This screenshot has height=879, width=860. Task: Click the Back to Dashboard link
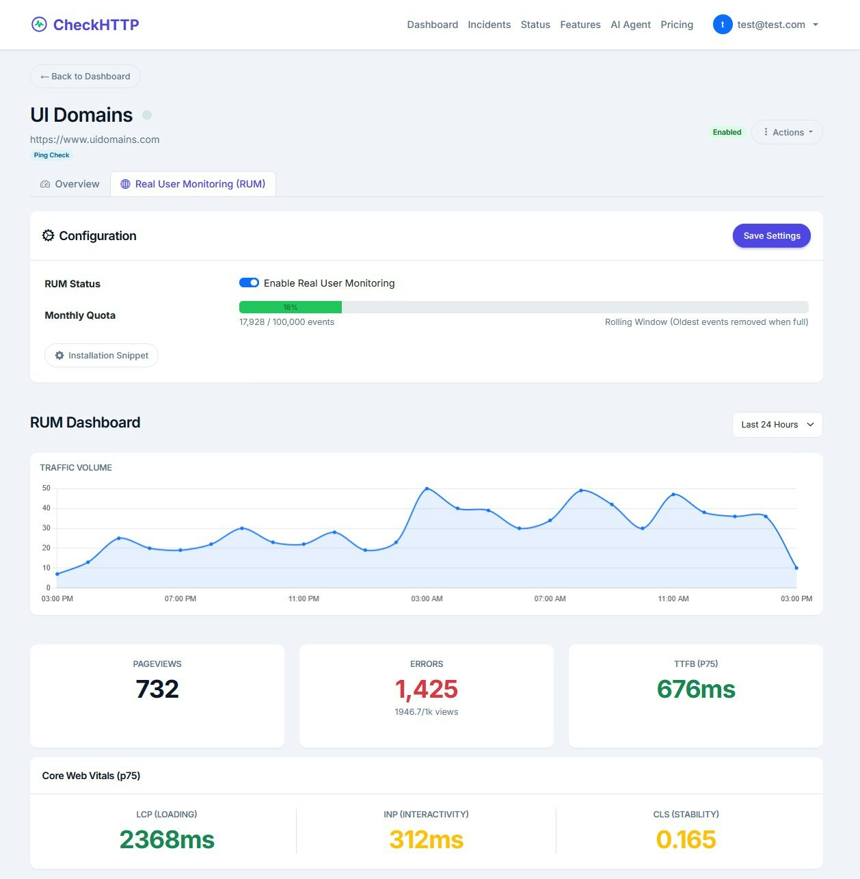pyautogui.click(x=85, y=76)
